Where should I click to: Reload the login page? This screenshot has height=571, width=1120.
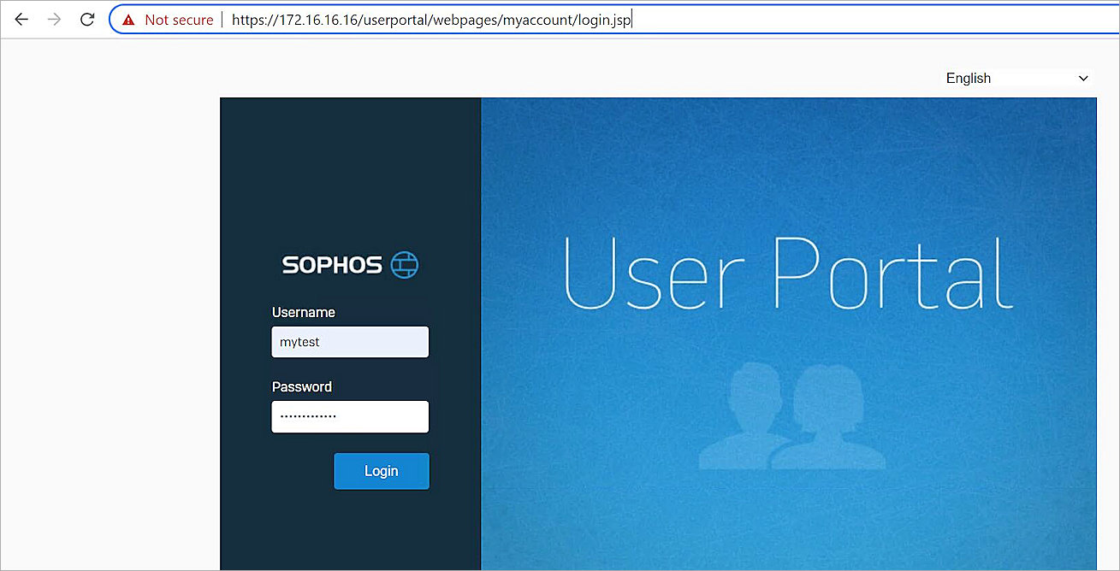86,19
